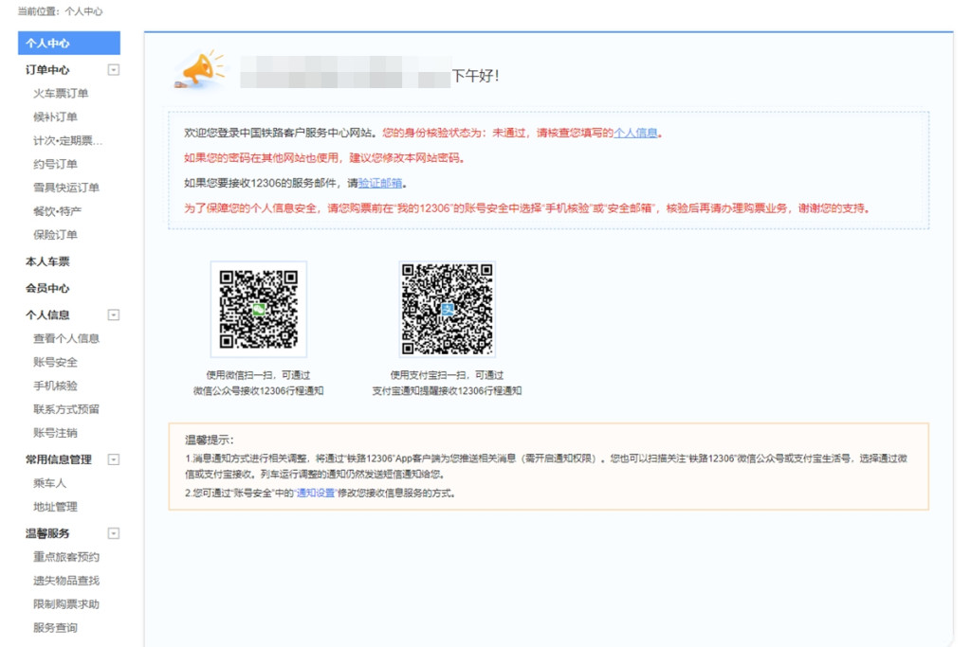The width and height of the screenshot is (971, 647).
Task: Open the 个人中心 sidebar tab
Action: (68, 44)
